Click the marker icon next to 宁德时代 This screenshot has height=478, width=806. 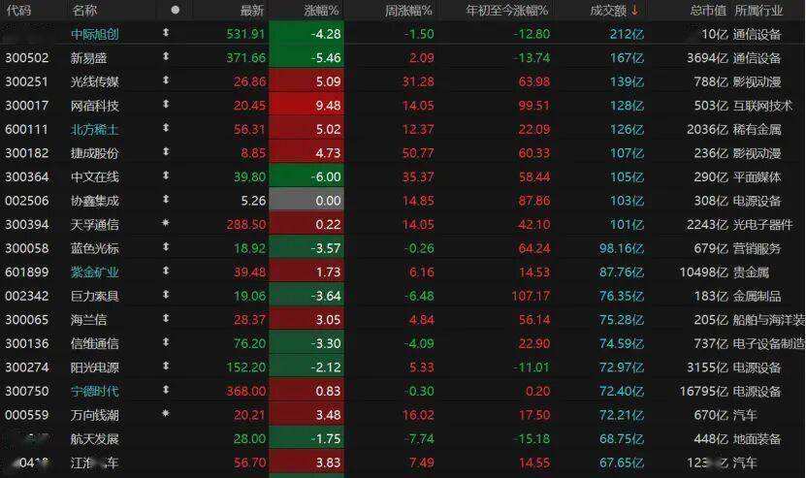click(166, 391)
